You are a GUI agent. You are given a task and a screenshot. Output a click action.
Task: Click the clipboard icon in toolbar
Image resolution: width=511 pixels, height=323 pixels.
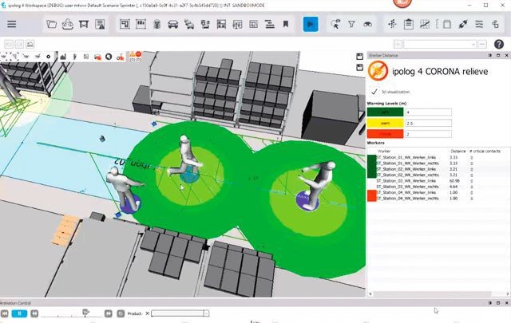pyautogui.click(x=408, y=24)
